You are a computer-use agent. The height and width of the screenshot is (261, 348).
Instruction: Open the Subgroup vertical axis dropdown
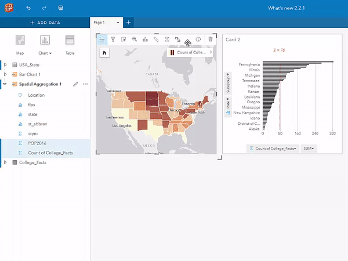[228, 83]
